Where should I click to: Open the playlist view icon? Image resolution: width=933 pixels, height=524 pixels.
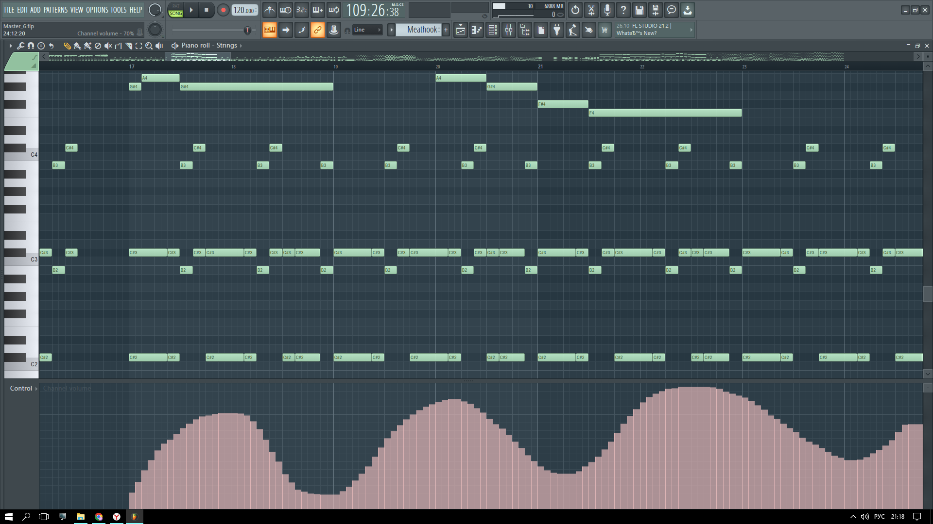point(461,30)
